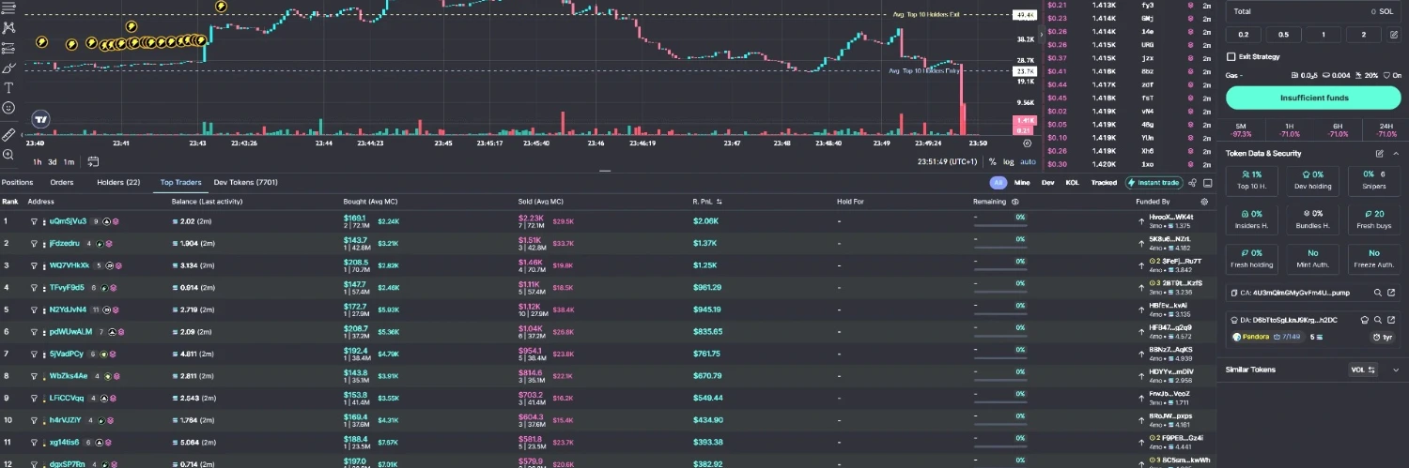The image size is (1409, 468).
Task: Click the filter funnel for uQmSjVu3
Action: (34, 221)
